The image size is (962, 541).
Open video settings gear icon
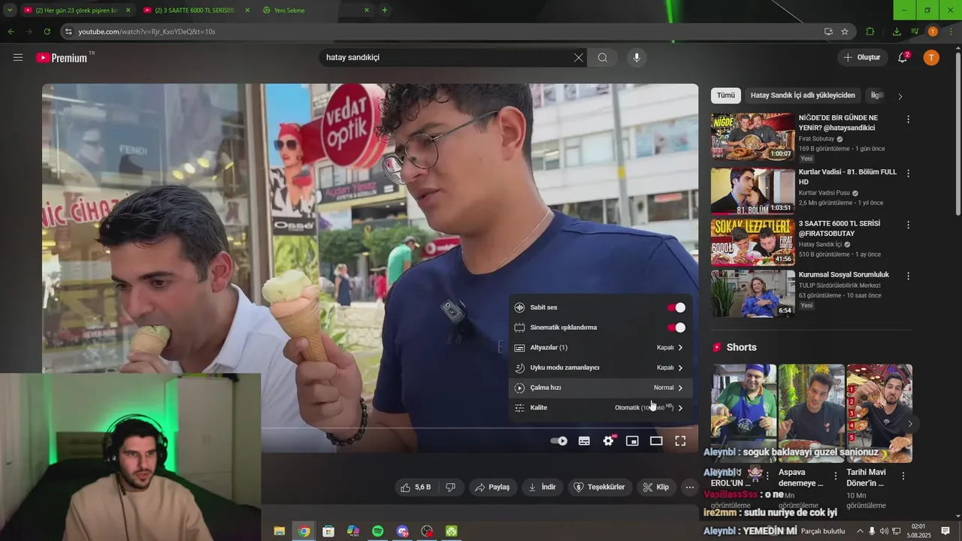coord(609,441)
